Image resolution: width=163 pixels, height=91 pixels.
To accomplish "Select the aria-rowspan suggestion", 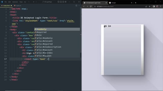I will point(57,56).
